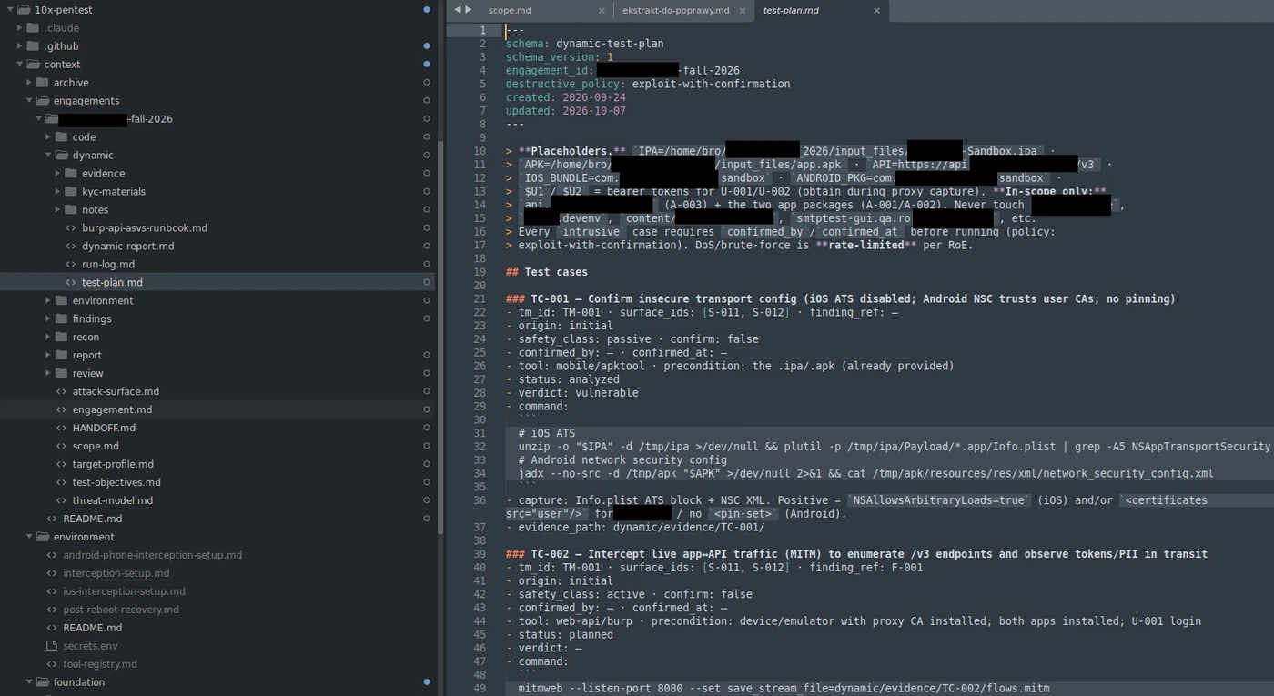The width and height of the screenshot is (1274, 696).
Task: Go to previous tab with left arrow
Action: tap(458, 10)
